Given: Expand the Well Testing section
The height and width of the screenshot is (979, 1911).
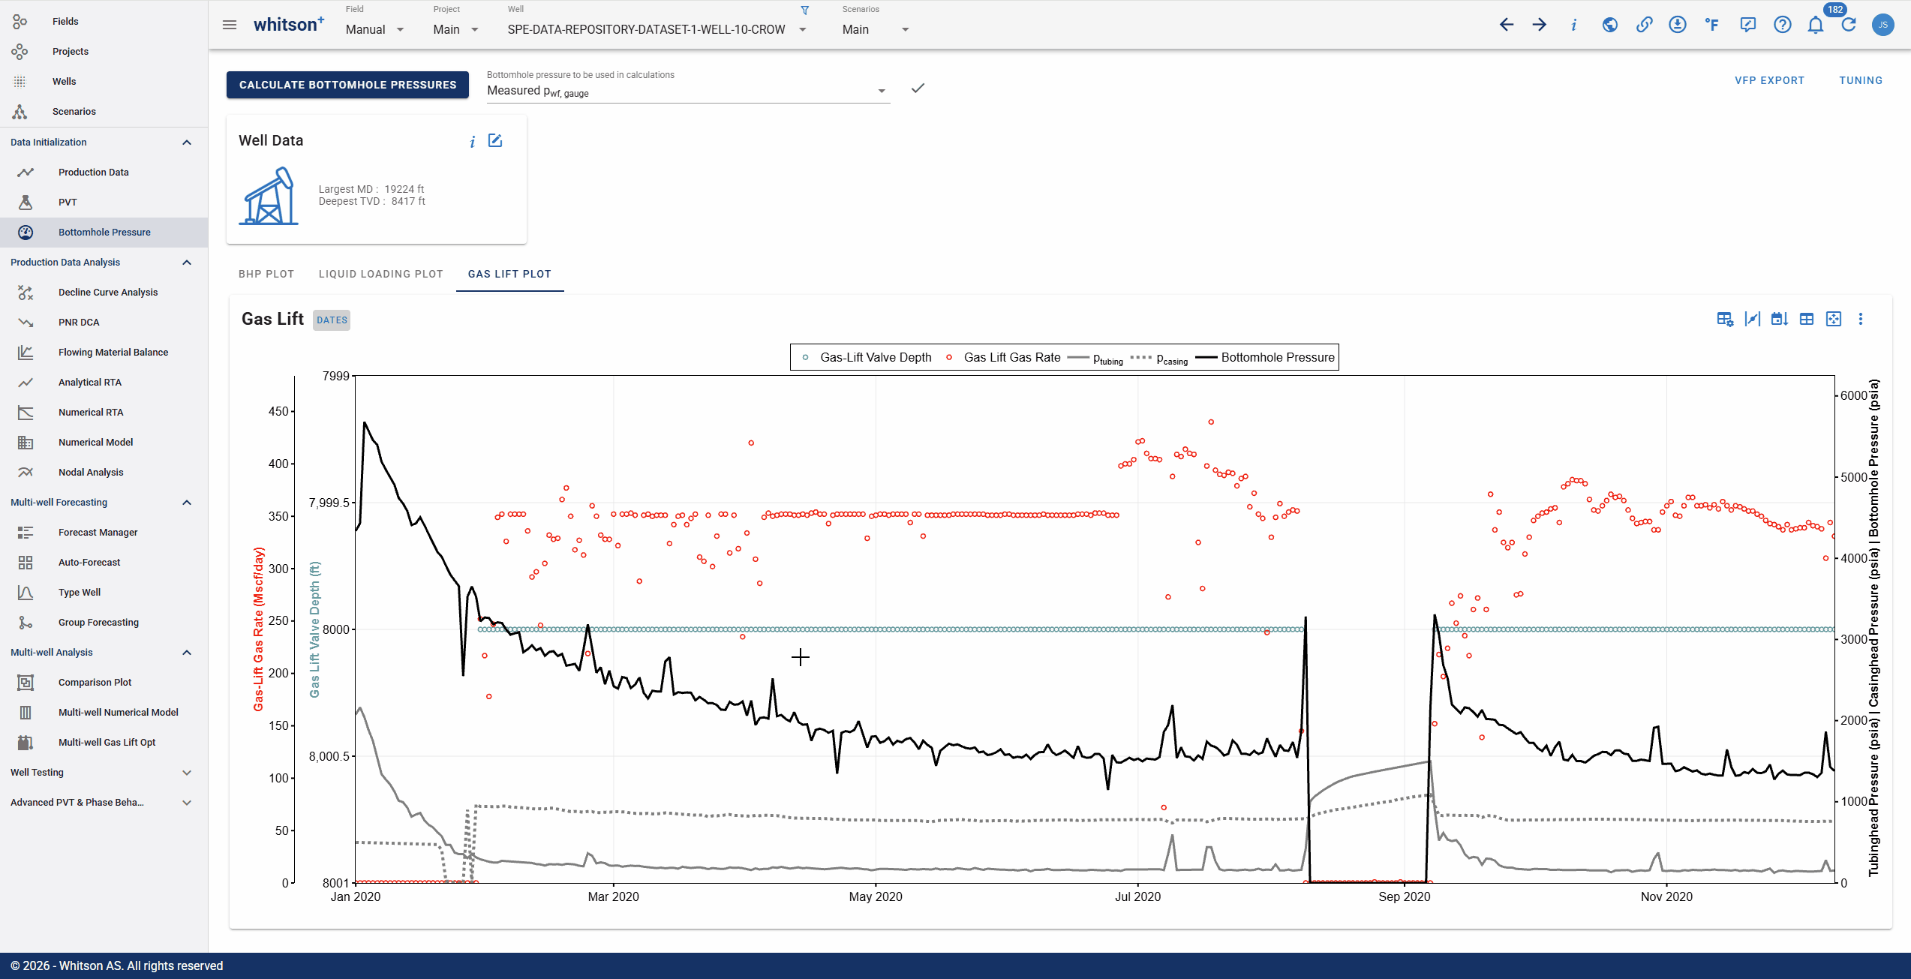Looking at the screenshot, I should click(187, 773).
